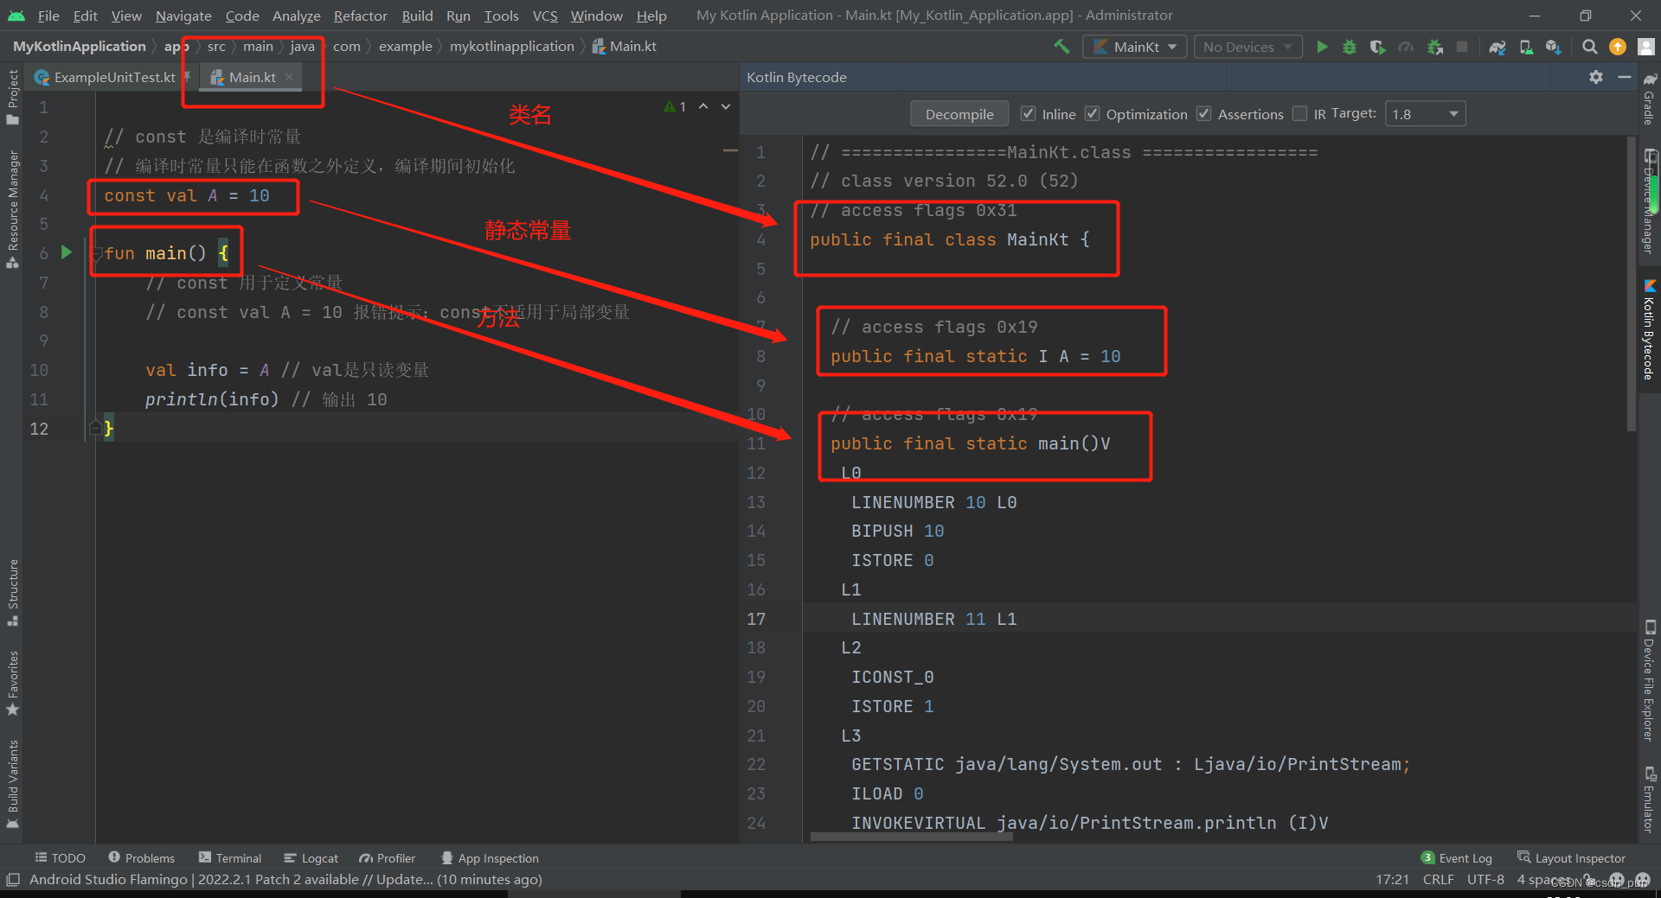Open Kotlin Bytecode side tab
Image resolution: width=1661 pixels, height=898 pixels.
(1650, 330)
